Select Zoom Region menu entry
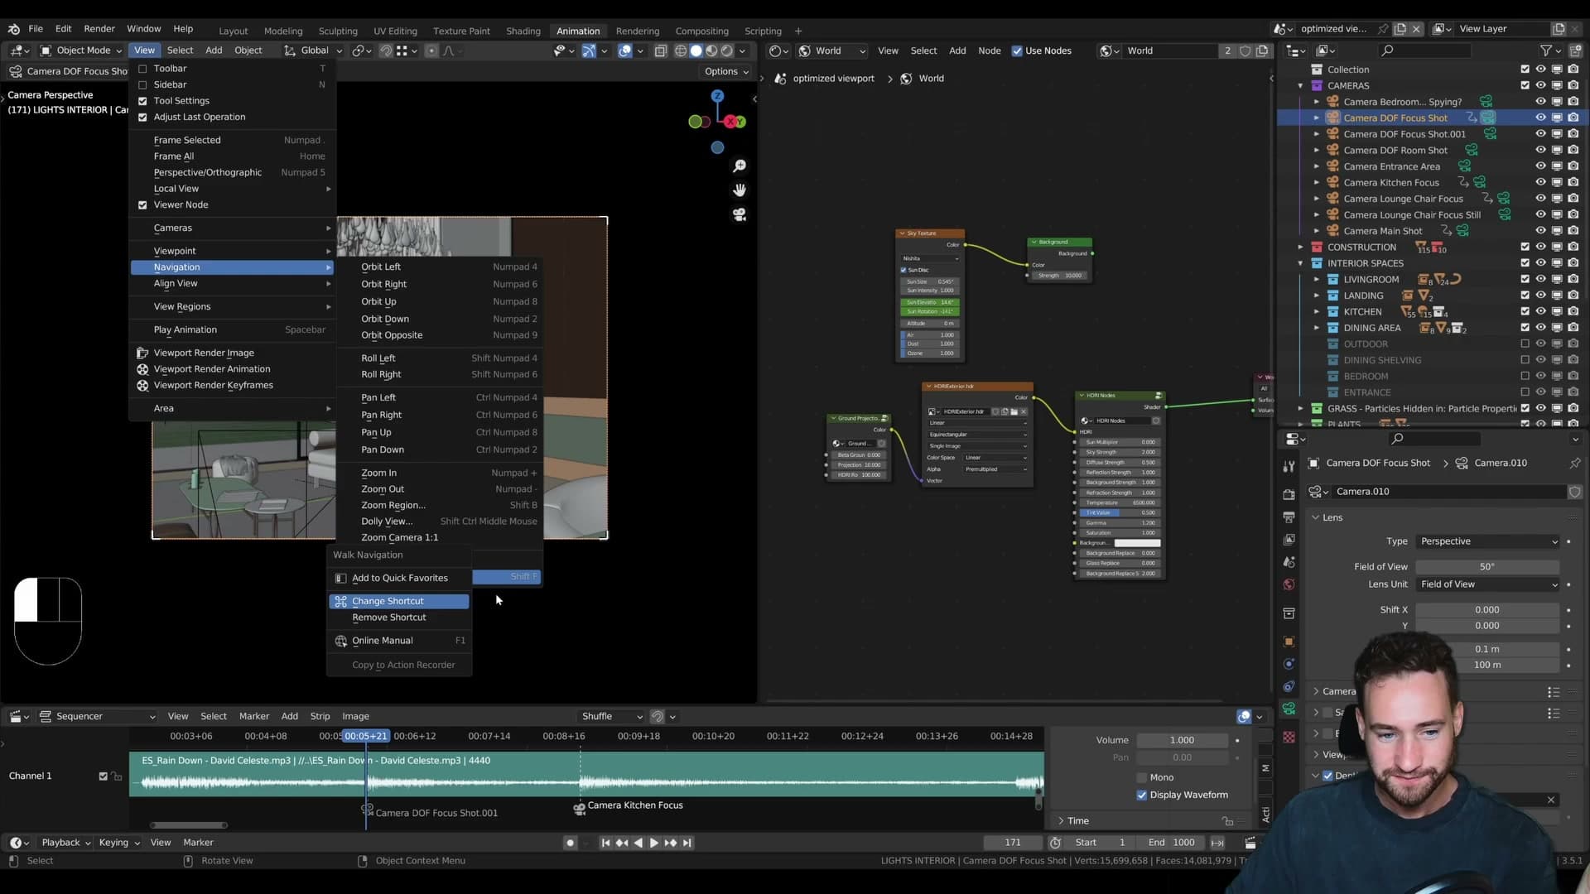Viewport: 1590px width, 894px height. click(x=440, y=505)
